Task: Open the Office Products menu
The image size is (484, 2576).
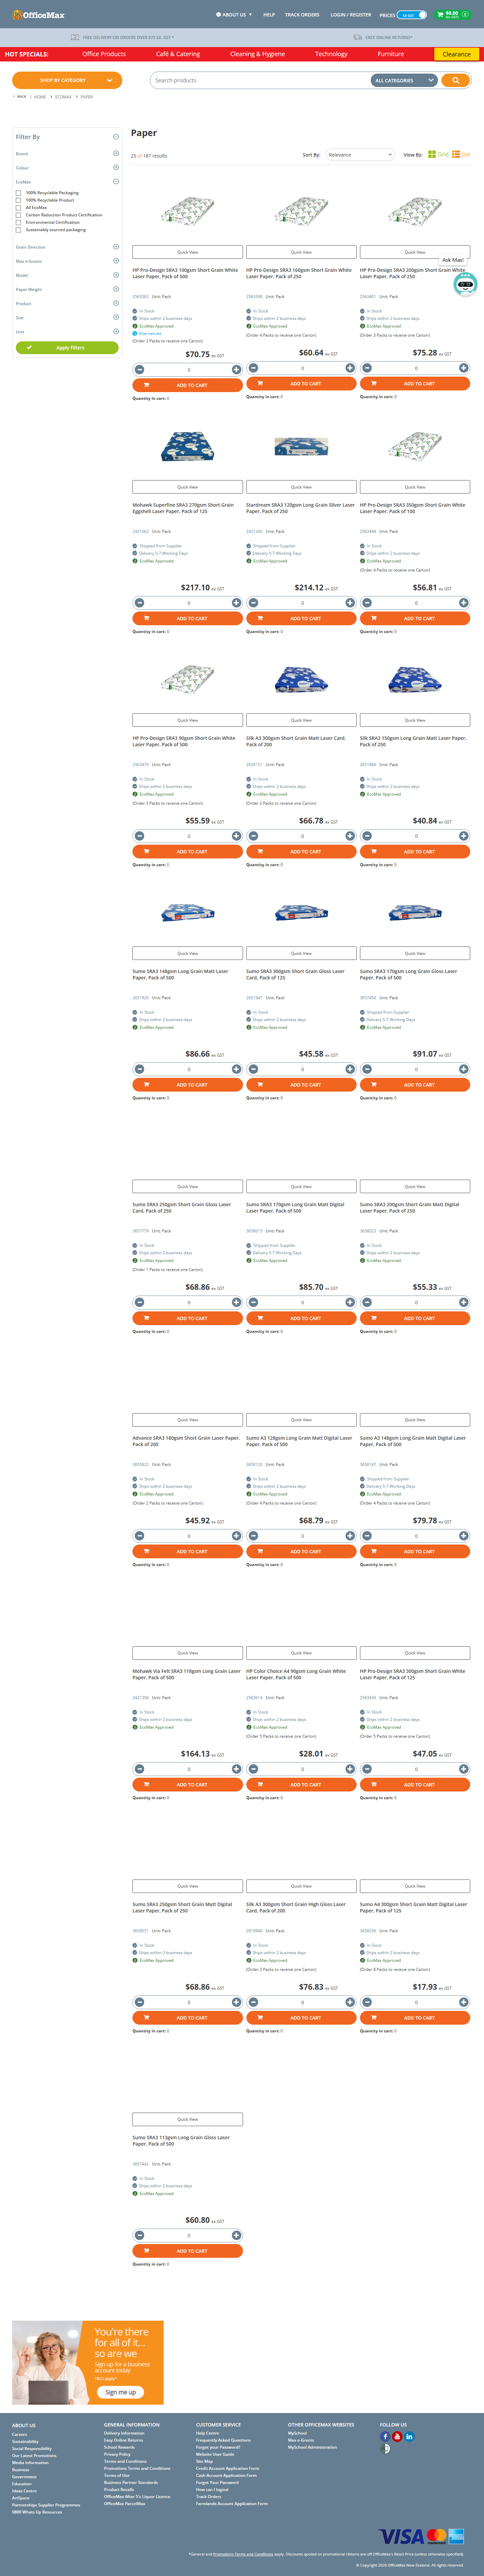Action: click(104, 54)
